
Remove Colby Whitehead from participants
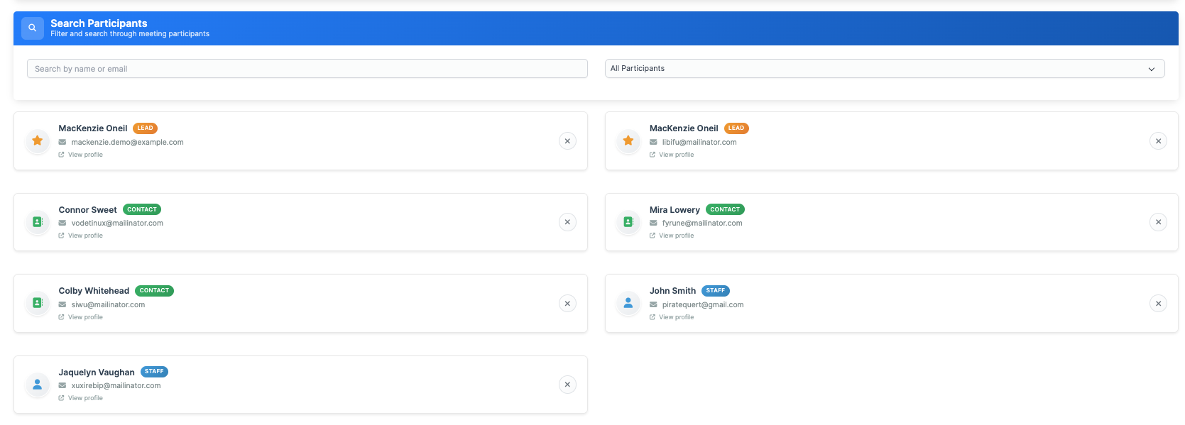pyautogui.click(x=567, y=304)
